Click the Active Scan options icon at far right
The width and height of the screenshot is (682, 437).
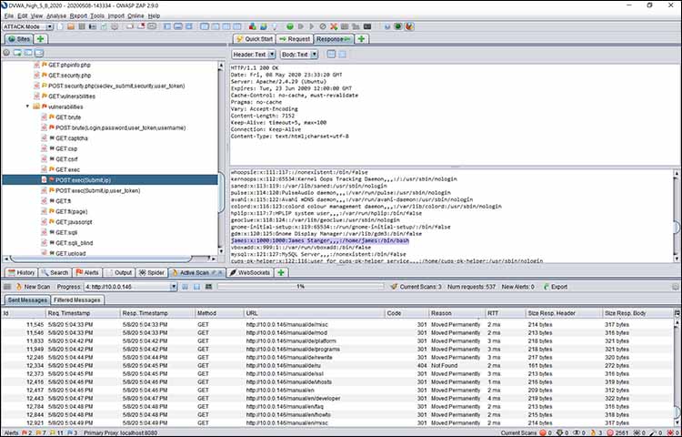pos(675,287)
